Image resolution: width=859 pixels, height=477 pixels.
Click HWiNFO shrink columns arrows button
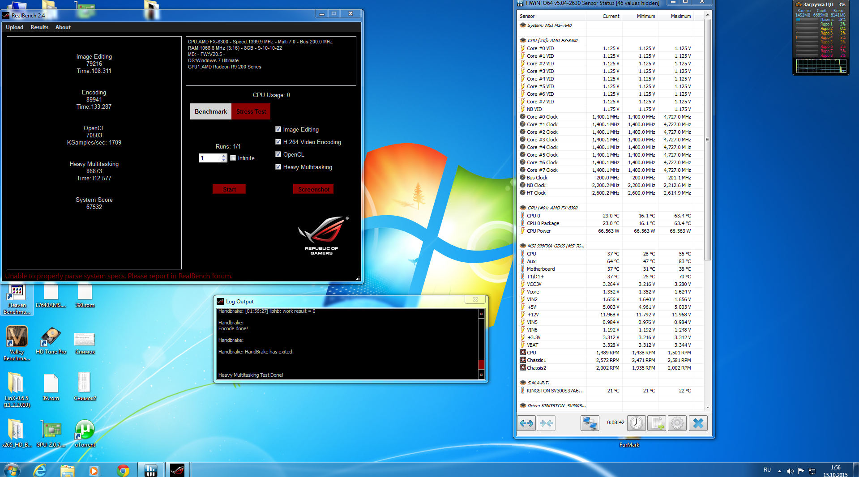(547, 423)
